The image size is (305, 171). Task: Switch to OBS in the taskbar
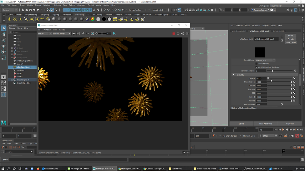tap(255, 169)
